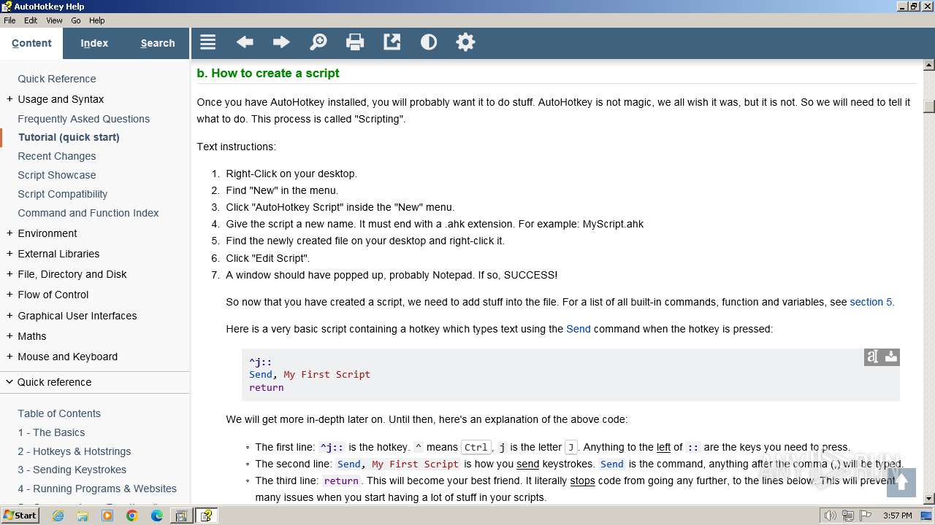This screenshot has height=525, width=935.
Task: Click the system clock showing 3:57 PM
Action: 897,516
